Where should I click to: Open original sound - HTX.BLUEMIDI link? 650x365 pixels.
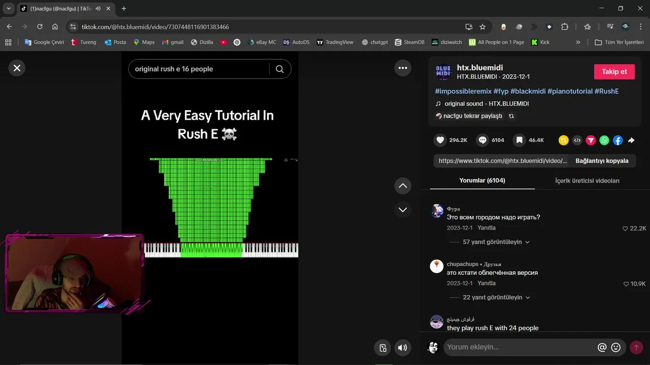point(486,103)
